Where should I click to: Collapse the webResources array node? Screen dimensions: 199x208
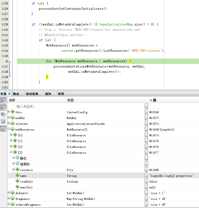[x=9, y=129]
